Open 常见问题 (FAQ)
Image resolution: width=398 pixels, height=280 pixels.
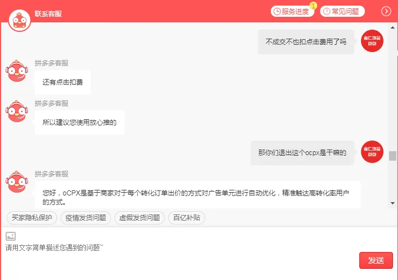(343, 11)
